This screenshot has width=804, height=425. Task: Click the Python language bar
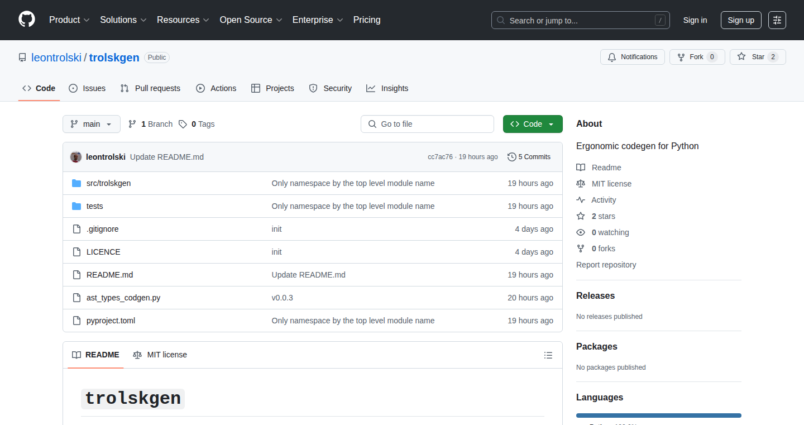[x=659, y=416]
